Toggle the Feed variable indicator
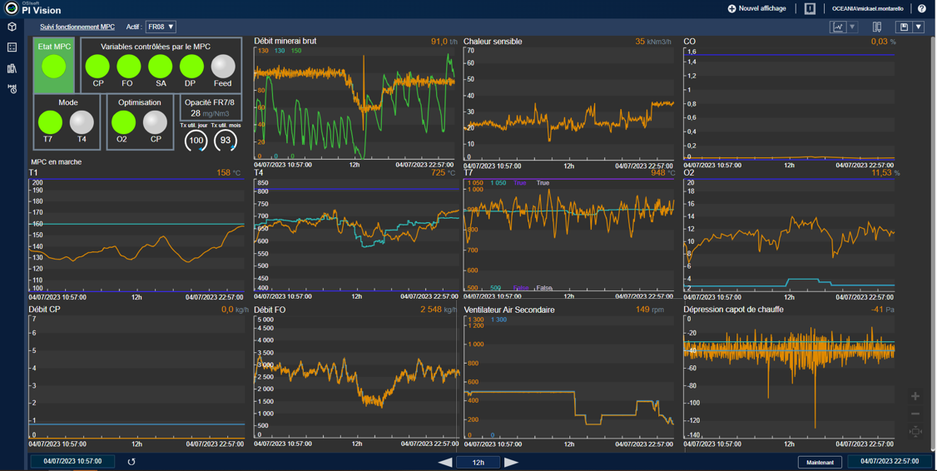Viewport: 937px width, 471px height. [223, 67]
